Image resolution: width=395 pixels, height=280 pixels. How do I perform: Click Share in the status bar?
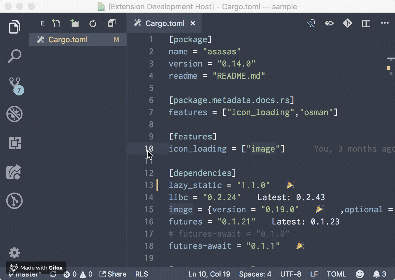(x=113, y=274)
